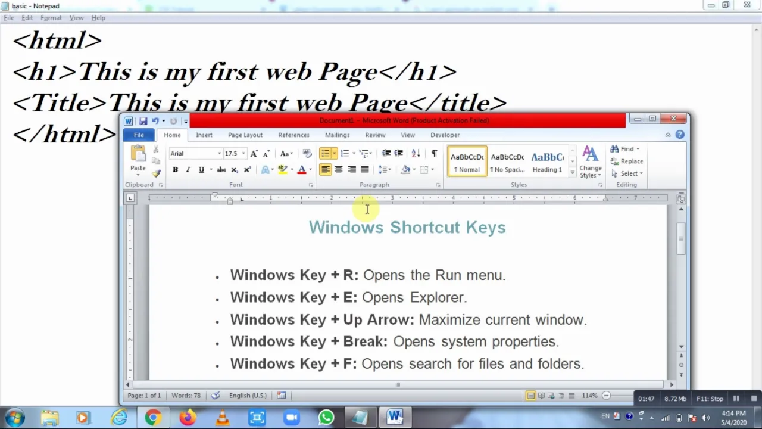Screen dimensions: 762x429
Task: Click the English (U.S.) language indicator
Action: 248,396
